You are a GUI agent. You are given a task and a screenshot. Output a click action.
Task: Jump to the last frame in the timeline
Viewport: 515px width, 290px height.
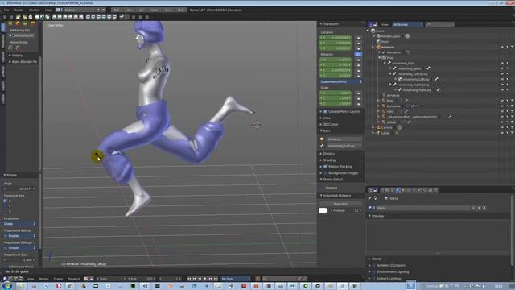[216, 279]
